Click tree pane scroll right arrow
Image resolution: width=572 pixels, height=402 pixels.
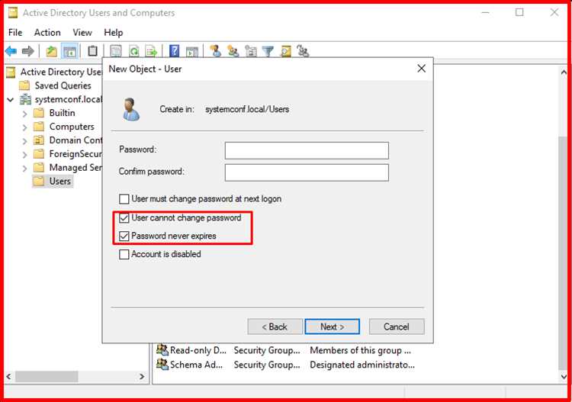[x=142, y=377]
